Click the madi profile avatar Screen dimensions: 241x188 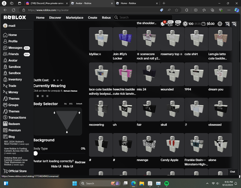tap(5, 25)
